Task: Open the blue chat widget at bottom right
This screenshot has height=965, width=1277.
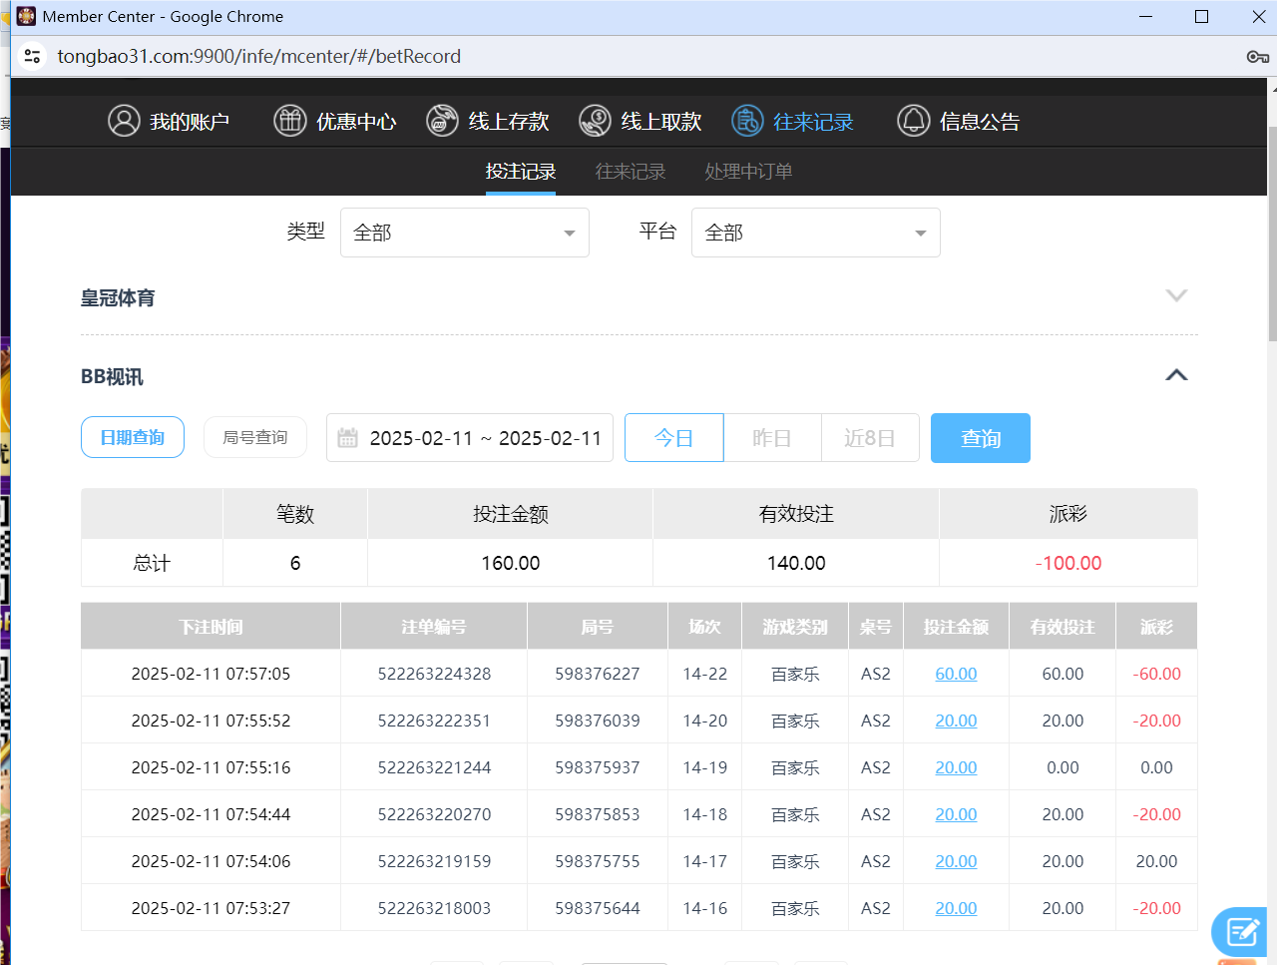Action: (1239, 931)
